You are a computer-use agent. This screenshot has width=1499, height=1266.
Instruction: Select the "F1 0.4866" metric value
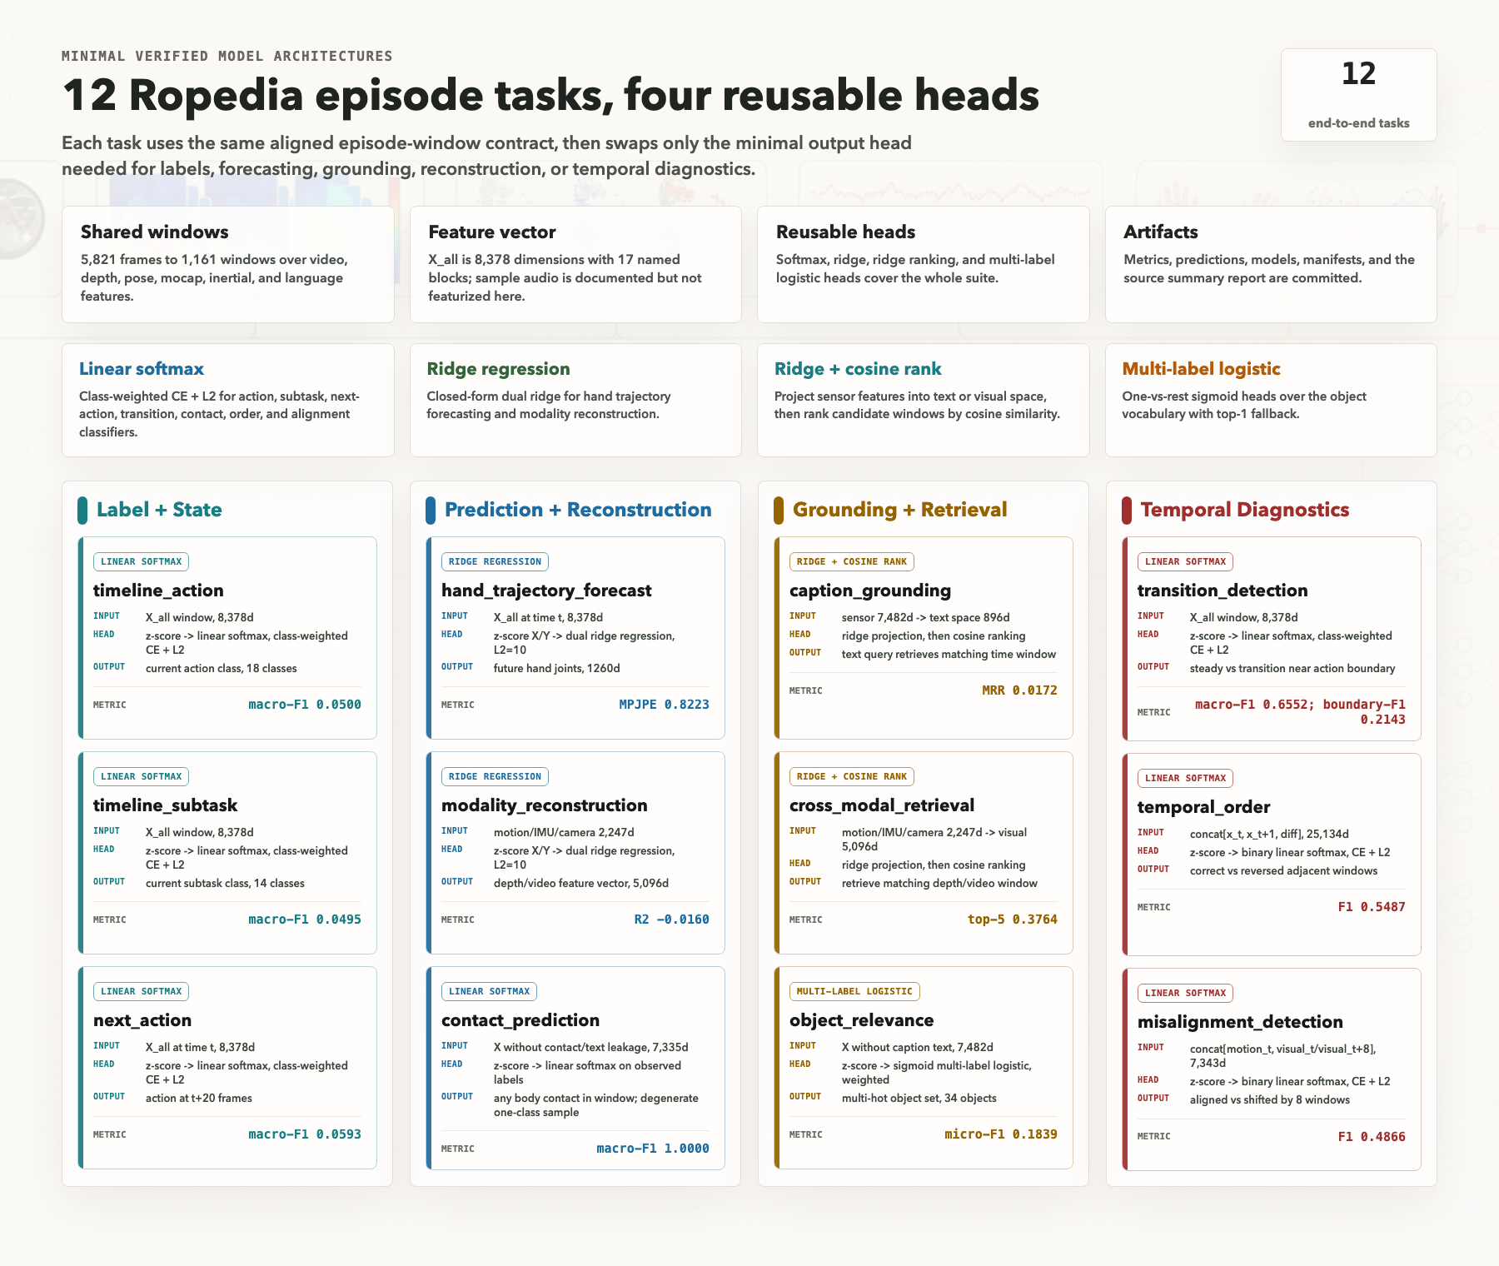pyautogui.click(x=1372, y=1136)
